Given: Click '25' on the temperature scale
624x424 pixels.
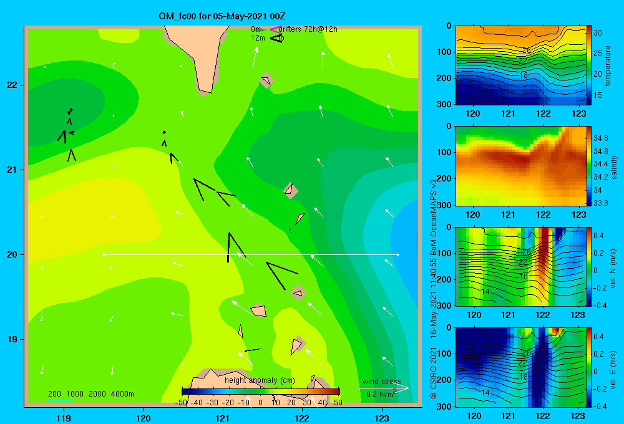Looking at the screenshot, I should click(x=598, y=53).
